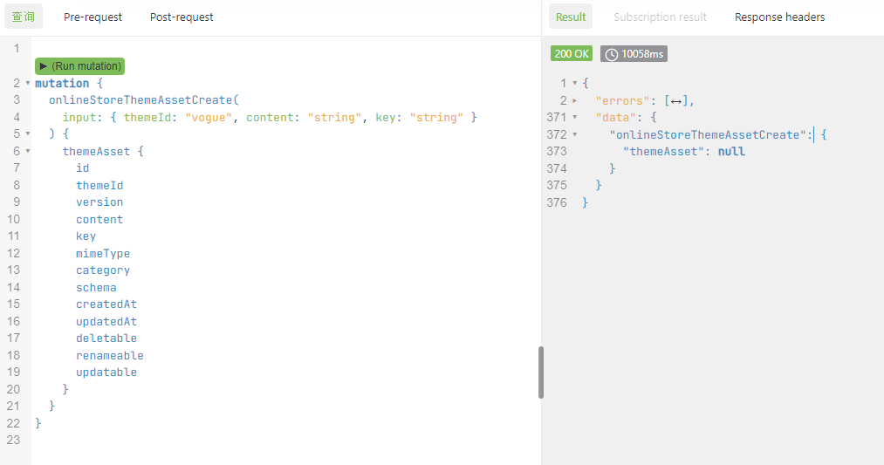Click the collapsed errors array arrows marker
The image size is (884, 465).
[x=678, y=100]
